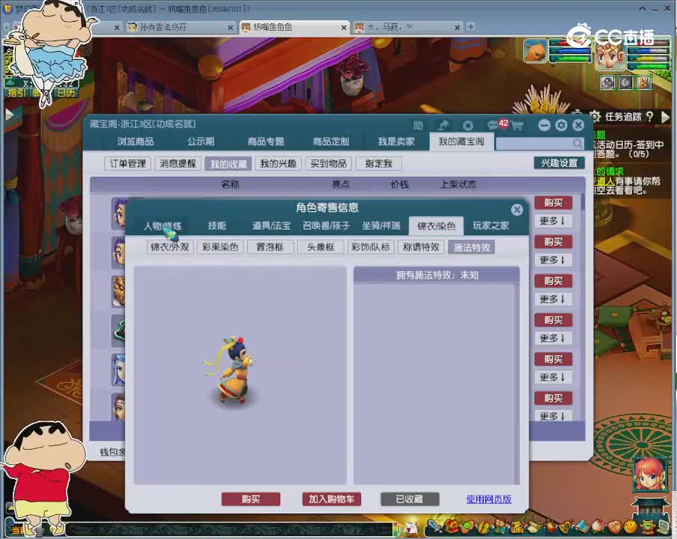
Task: Click 购买 button at dialog bottom
Action: (x=251, y=499)
